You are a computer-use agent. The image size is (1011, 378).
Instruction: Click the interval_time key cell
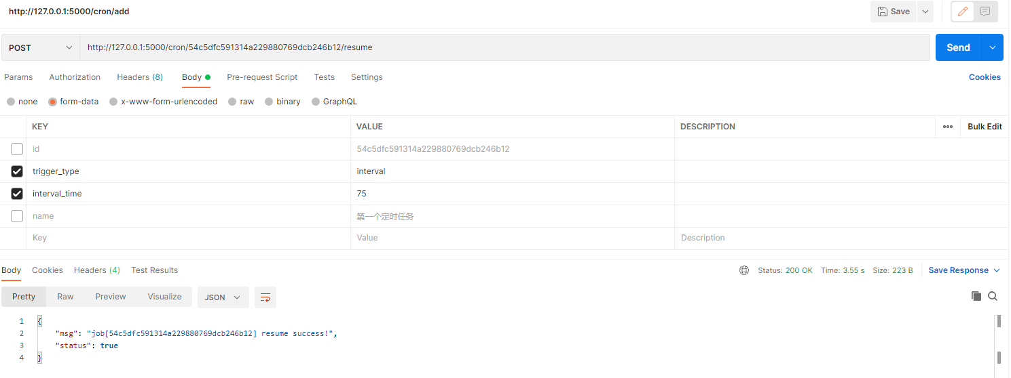(189, 194)
